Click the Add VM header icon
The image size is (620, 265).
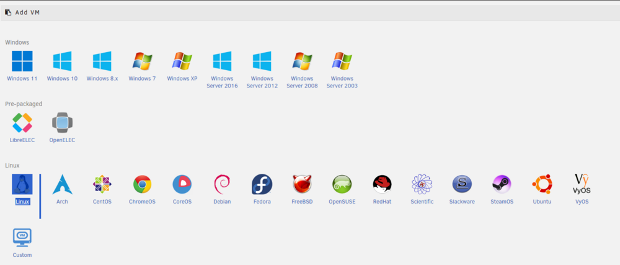click(8, 12)
